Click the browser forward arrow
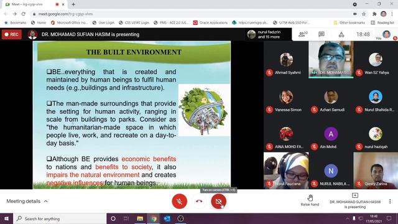398x224 pixels. click(x=15, y=14)
